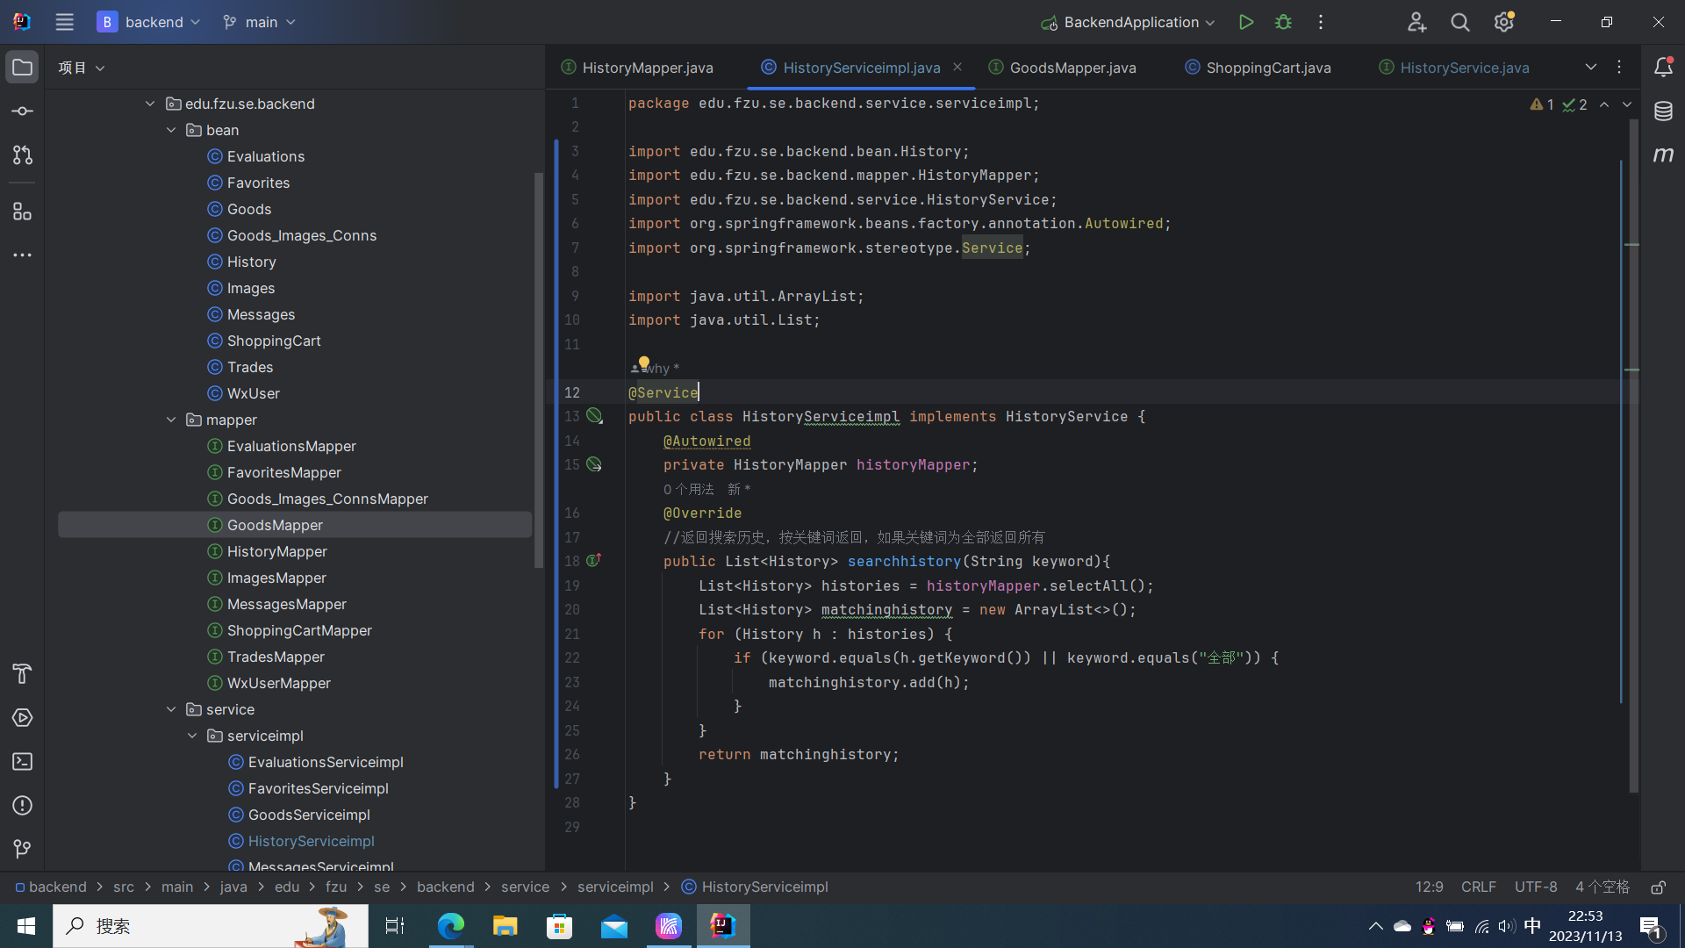Open editor tab options menu

pyautogui.click(x=1619, y=67)
